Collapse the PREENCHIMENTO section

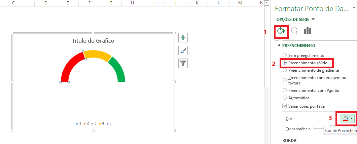point(279,45)
